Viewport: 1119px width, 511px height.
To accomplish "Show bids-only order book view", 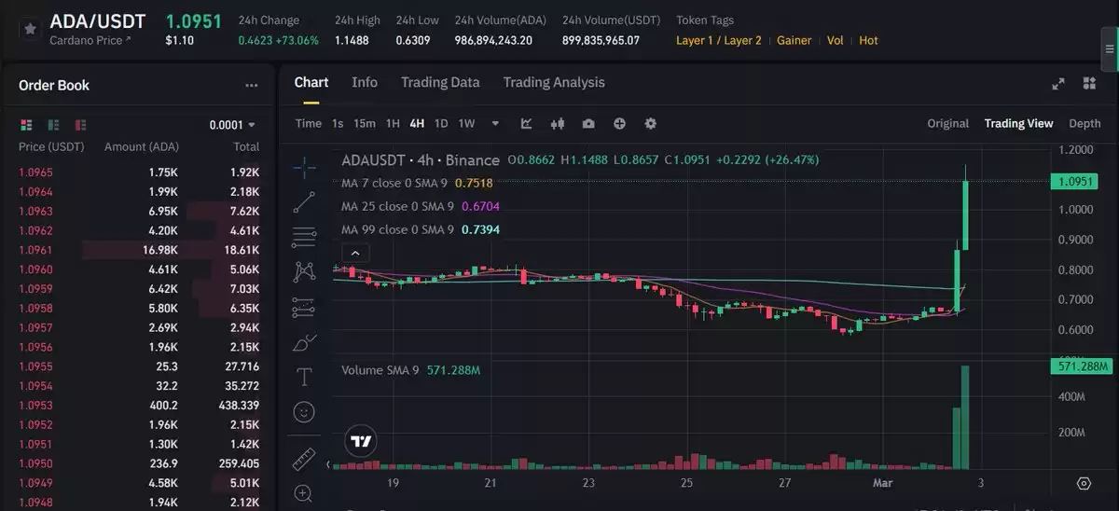I will pyautogui.click(x=54, y=124).
